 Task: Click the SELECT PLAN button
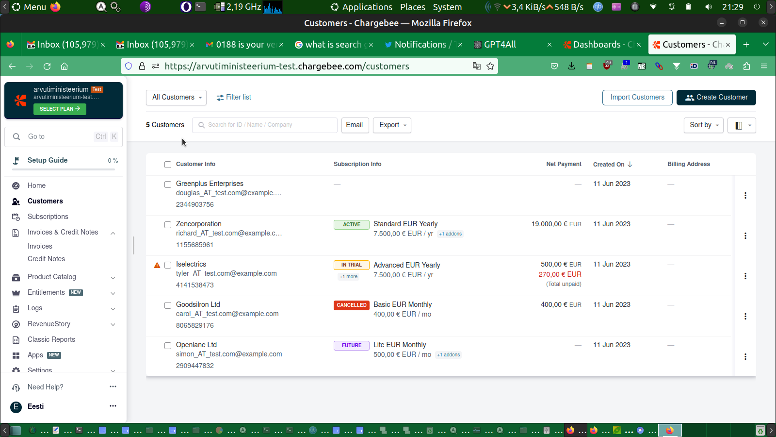(60, 109)
